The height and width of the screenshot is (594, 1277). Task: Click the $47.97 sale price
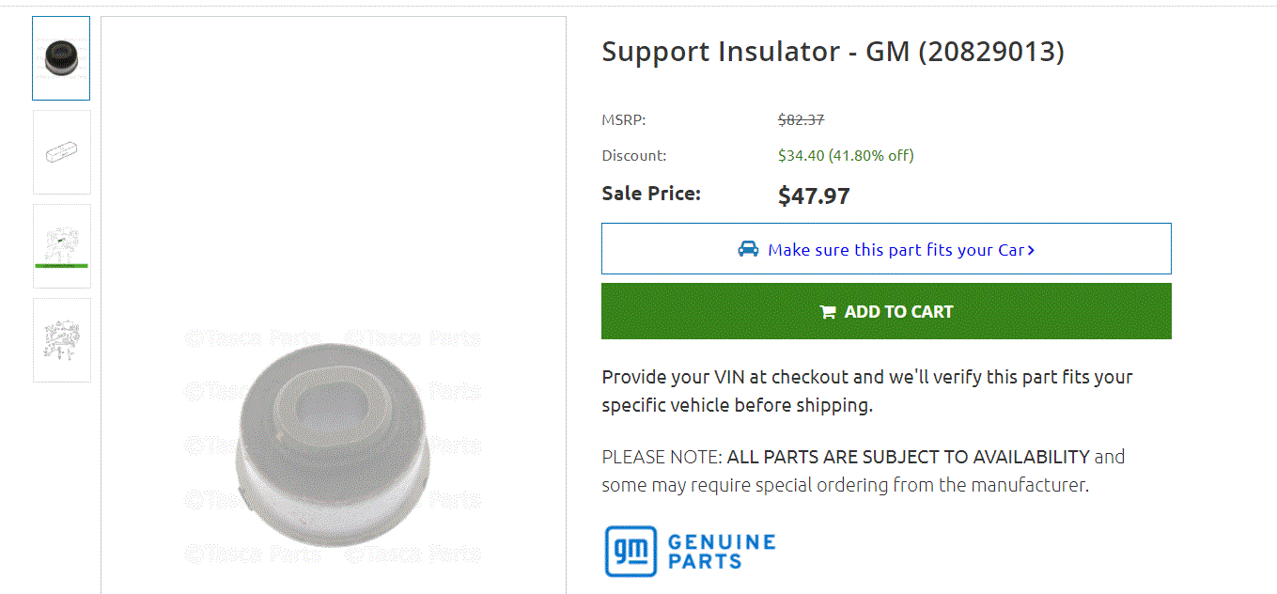(x=814, y=195)
